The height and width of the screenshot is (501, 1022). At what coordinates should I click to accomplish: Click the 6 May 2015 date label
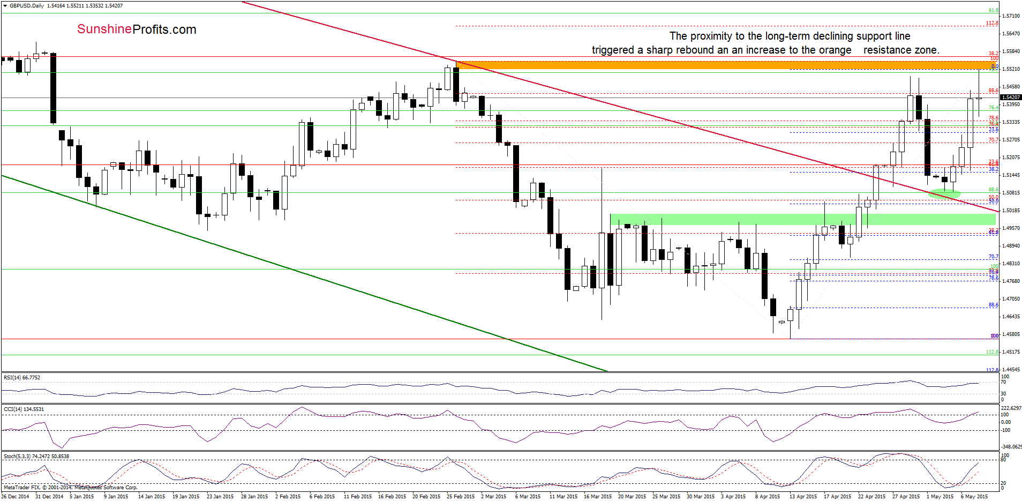[x=974, y=497]
